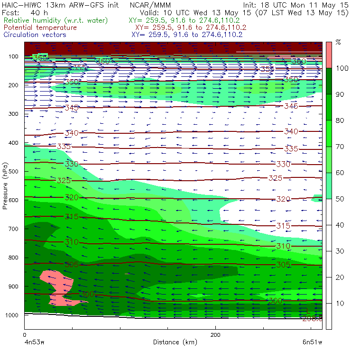351x351 pixels.
Task: Click the green XY= 259.5, 91.6 coordinates line
Action: (184, 20)
